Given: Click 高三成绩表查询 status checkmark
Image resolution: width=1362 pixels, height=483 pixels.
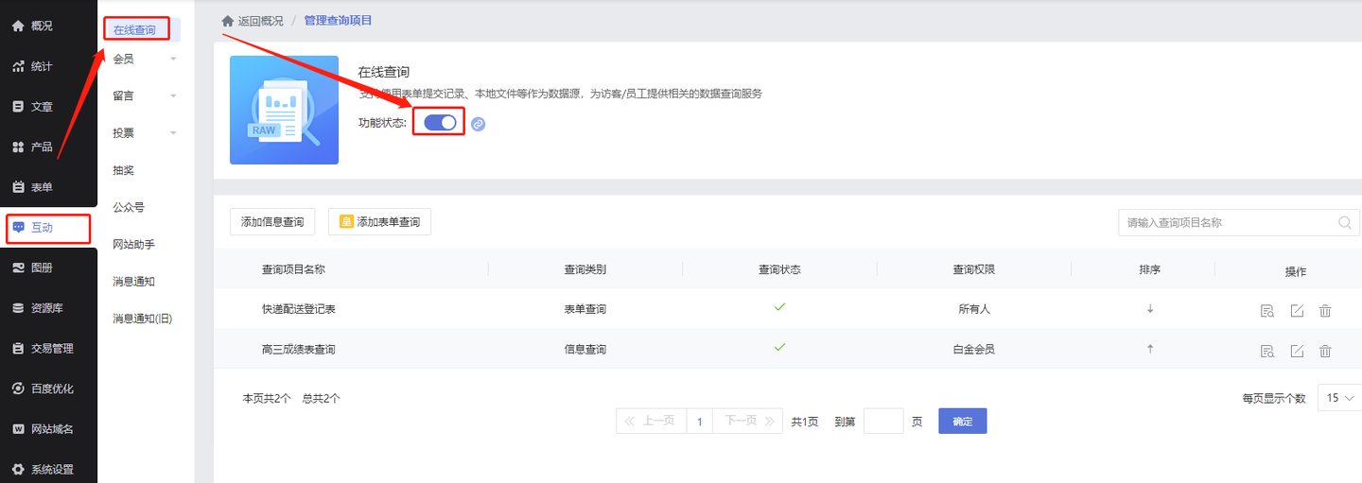Looking at the screenshot, I should click(779, 347).
